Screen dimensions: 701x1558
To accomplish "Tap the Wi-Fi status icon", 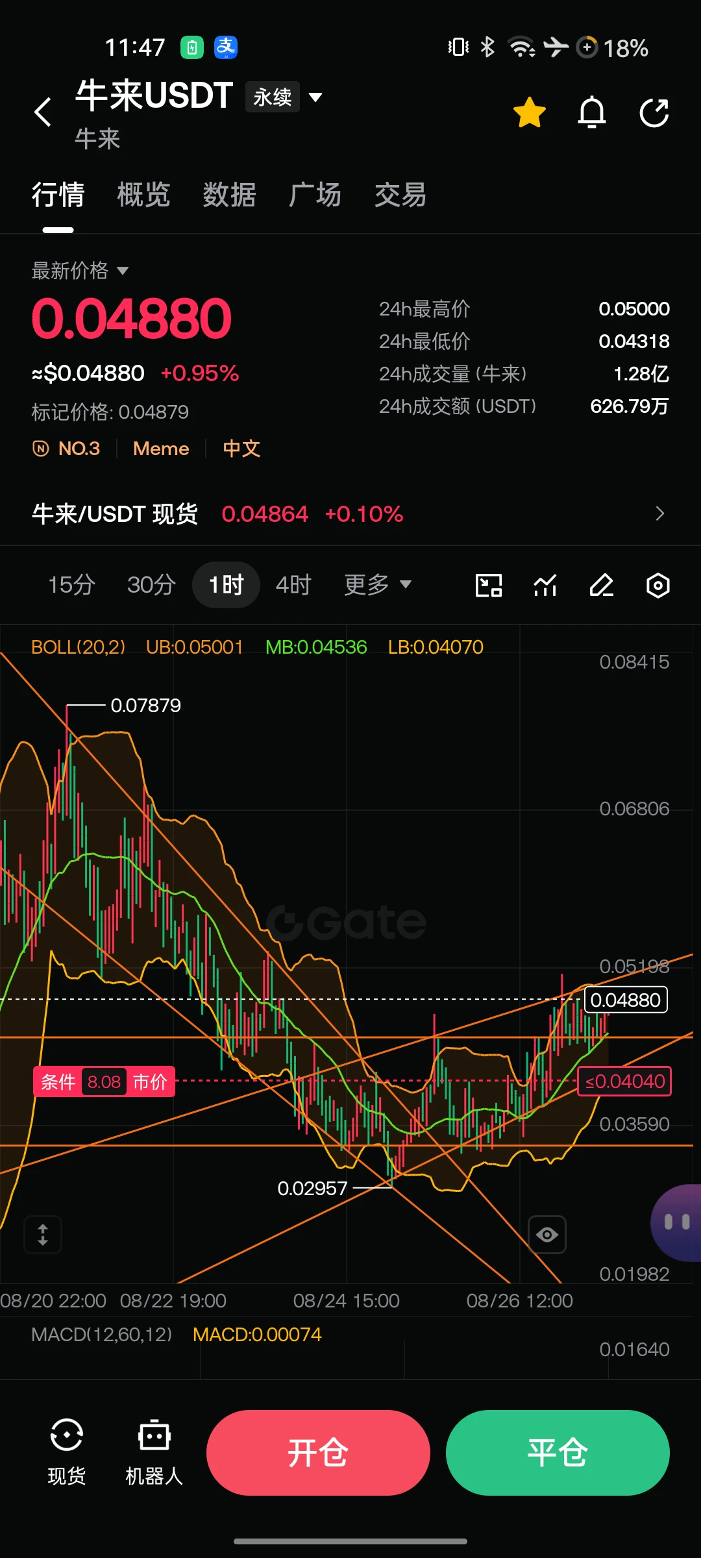I will [x=522, y=47].
